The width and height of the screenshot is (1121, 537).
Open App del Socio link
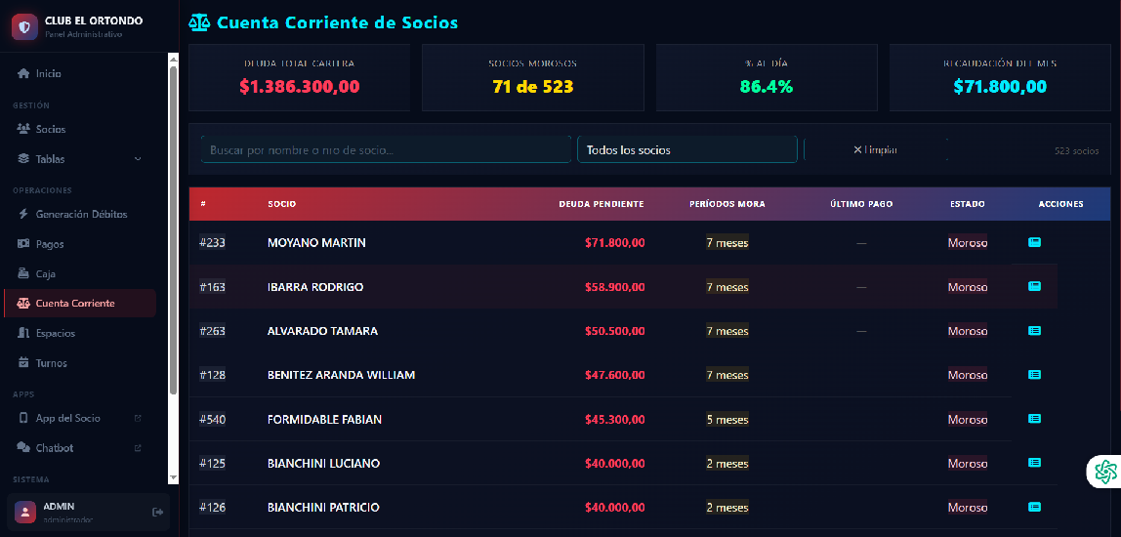pos(79,418)
